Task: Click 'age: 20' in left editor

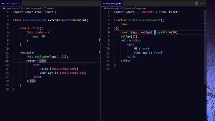Action: (39, 36)
